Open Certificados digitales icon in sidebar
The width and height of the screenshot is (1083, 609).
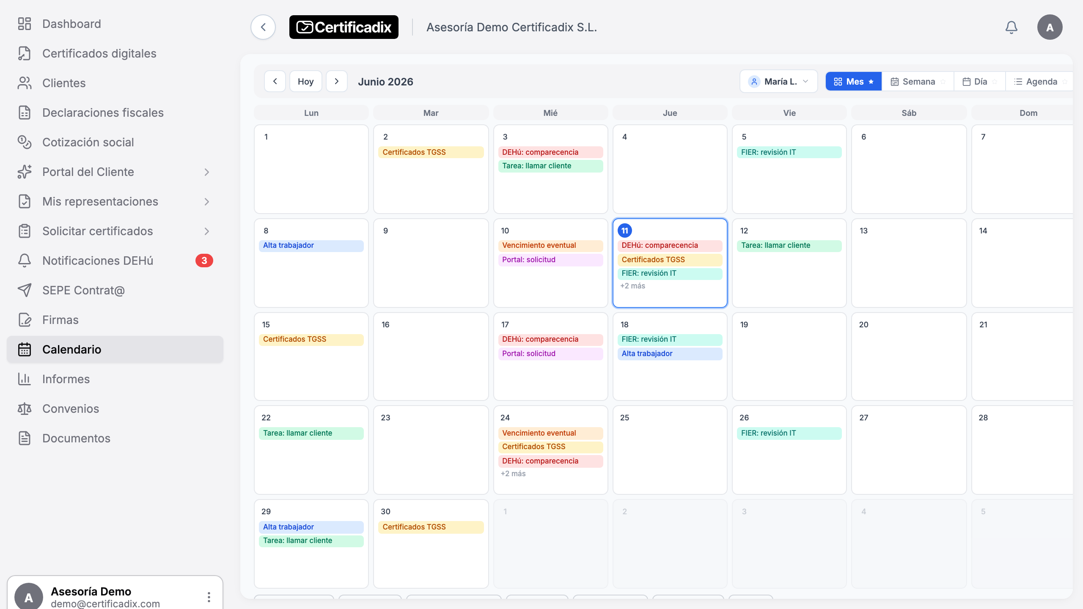tap(25, 53)
